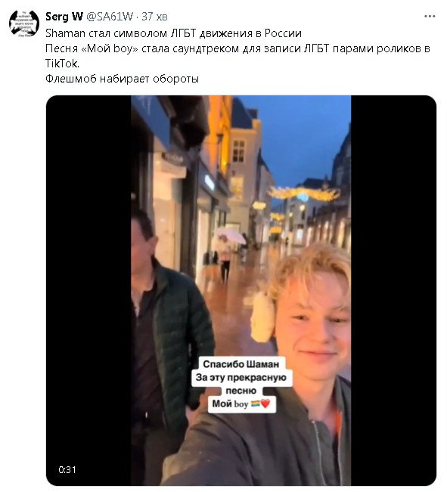
Task: Open the three-dot more options menu
Action: point(430,17)
